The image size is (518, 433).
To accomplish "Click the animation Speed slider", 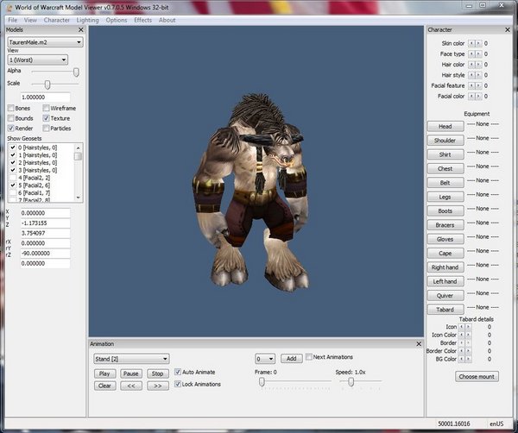I will [x=351, y=381].
